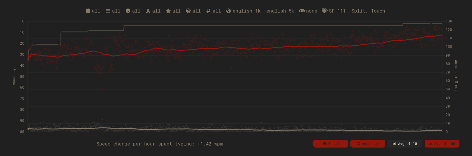Viewport: 472px width, 156px height.
Task: Click the tags icon beside SP-111
Action: pyautogui.click(x=325, y=11)
